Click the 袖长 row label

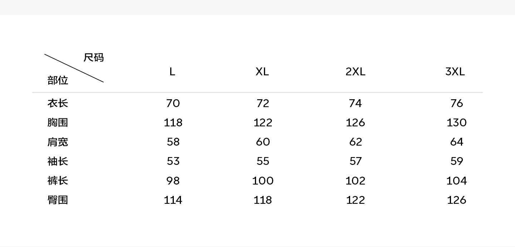[x=58, y=161]
